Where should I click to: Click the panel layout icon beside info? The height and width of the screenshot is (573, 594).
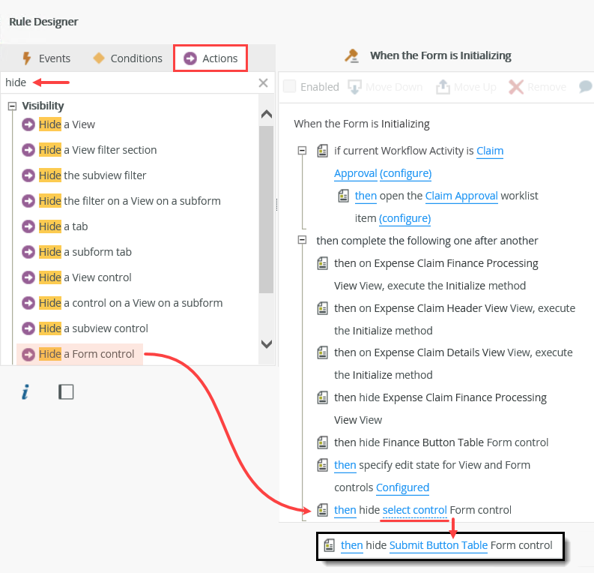tap(66, 392)
